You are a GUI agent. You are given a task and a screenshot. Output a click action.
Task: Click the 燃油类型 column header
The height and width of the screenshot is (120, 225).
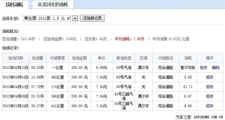tap(124, 58)
